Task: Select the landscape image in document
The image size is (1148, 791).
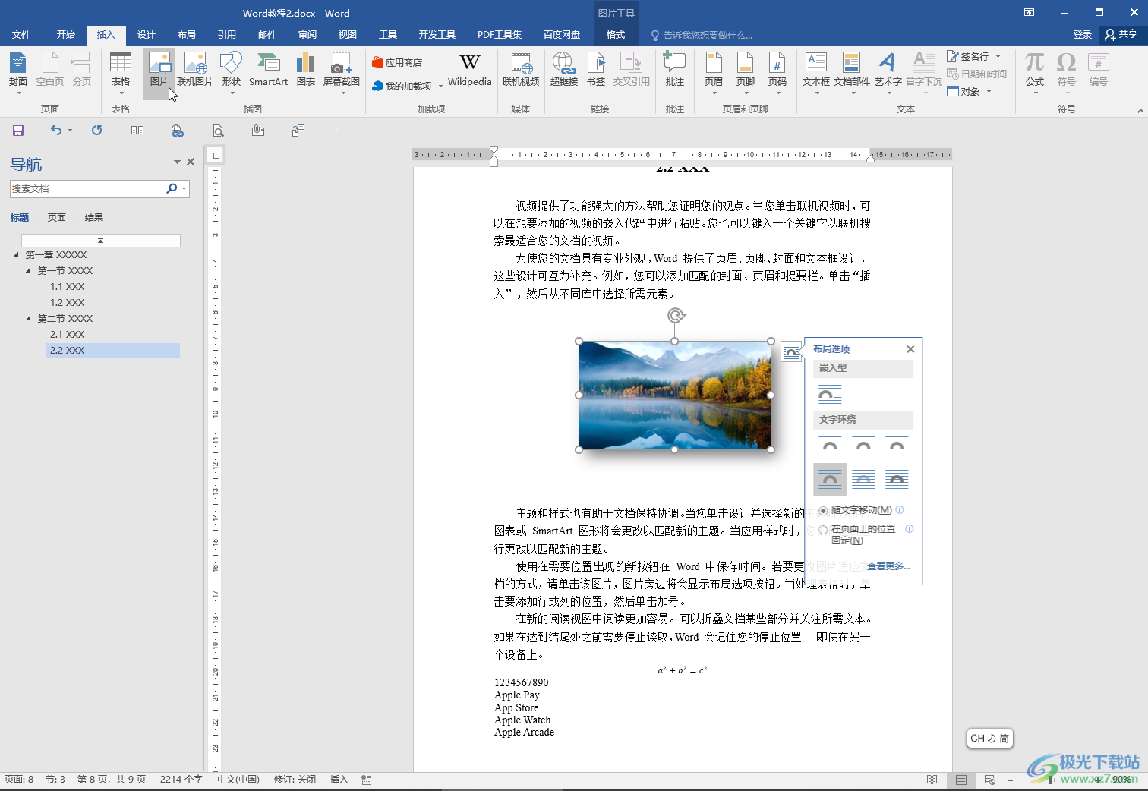Action: tap(674, 395)
